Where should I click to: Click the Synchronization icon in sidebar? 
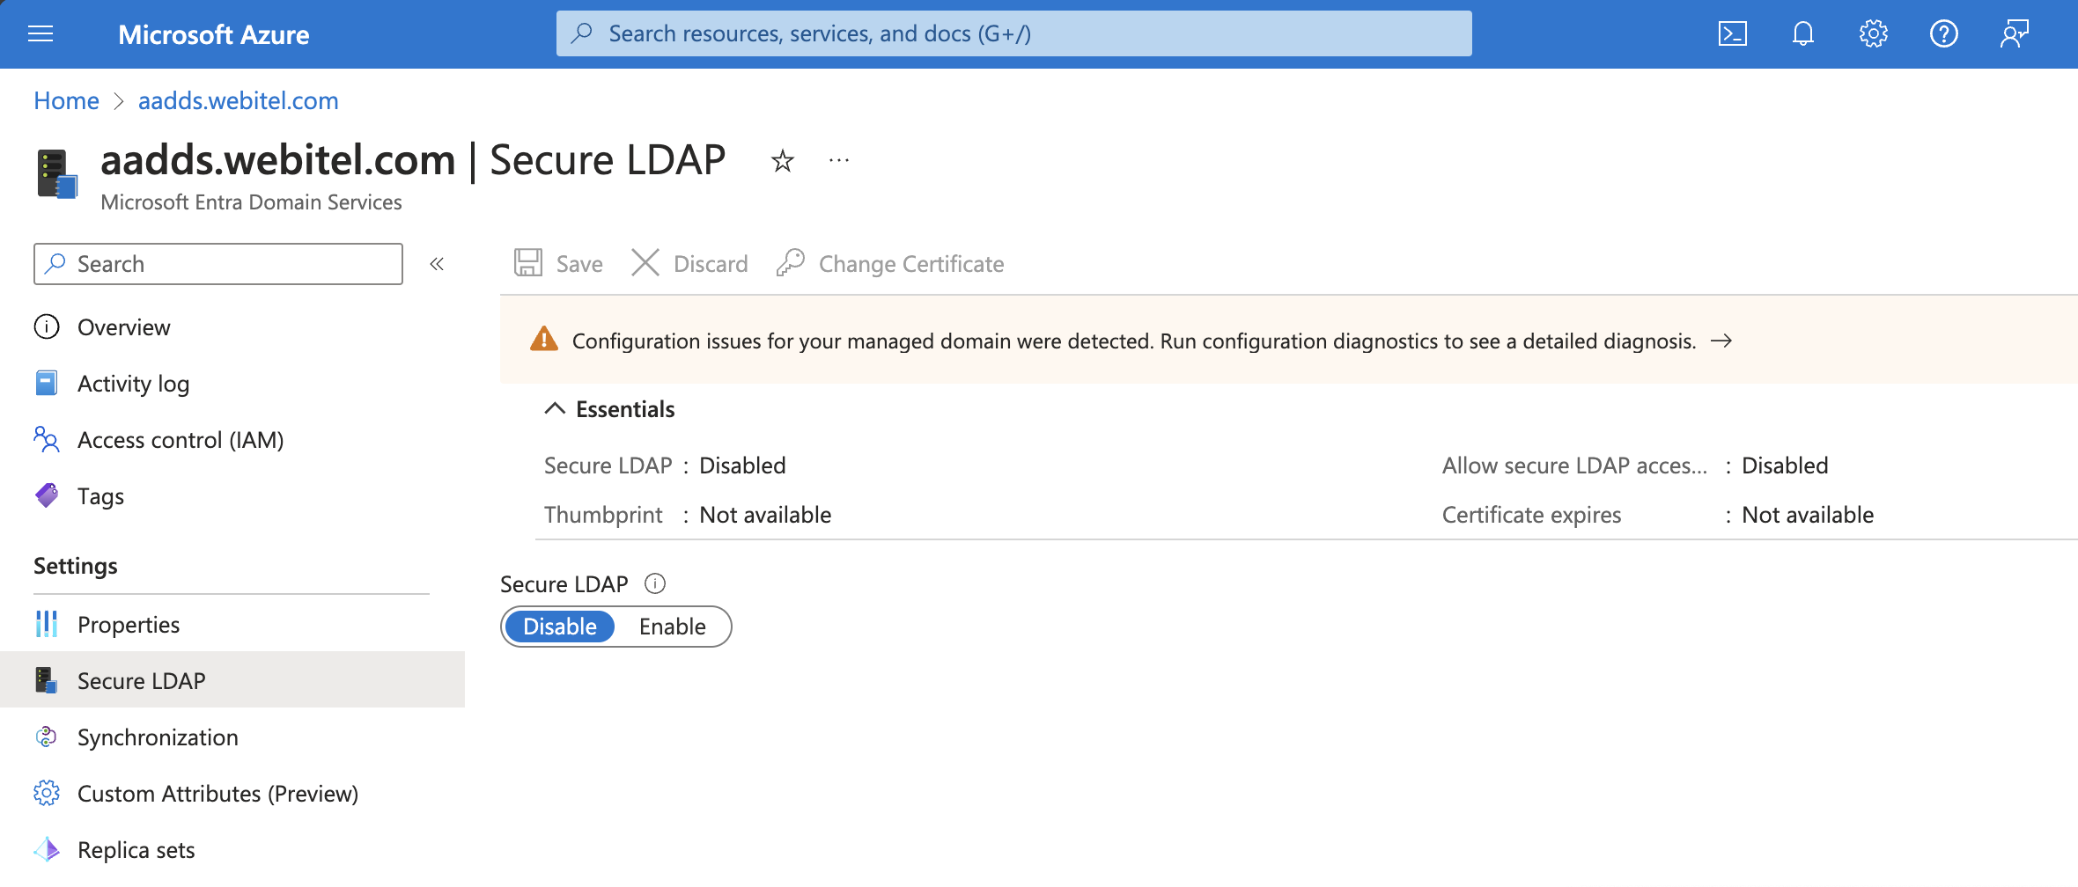pos(47,737)
